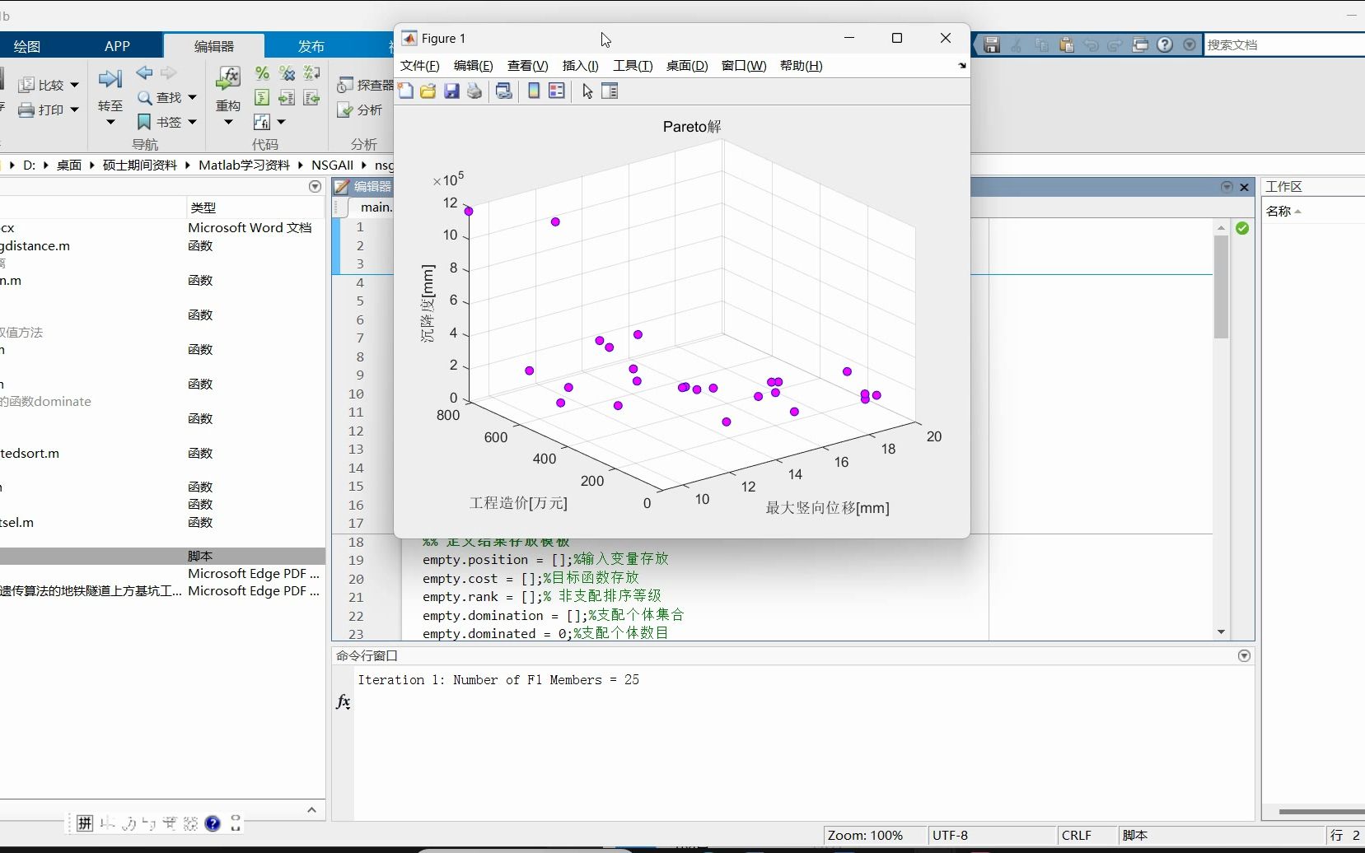
Task: Open the 帮助(H) menu in Figure 1
Action: (801, 66)
